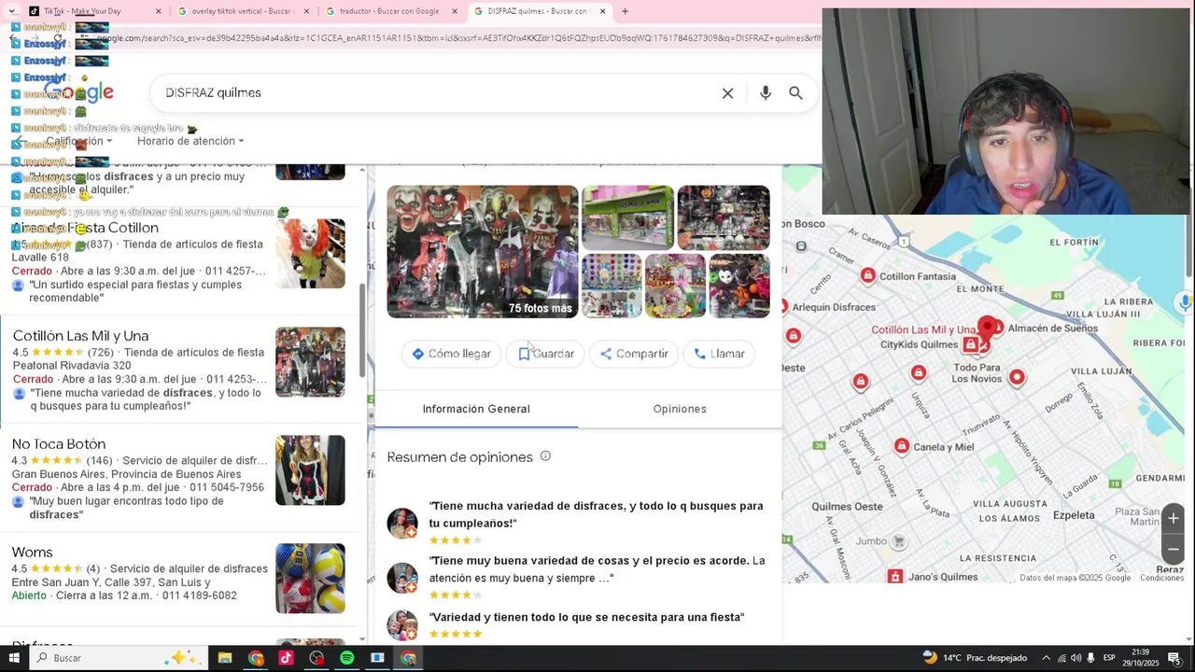Close the DISFRAZ quilmes browser tab
The width and height of the screenshot is (1195, 672).
tap(602, 11)
